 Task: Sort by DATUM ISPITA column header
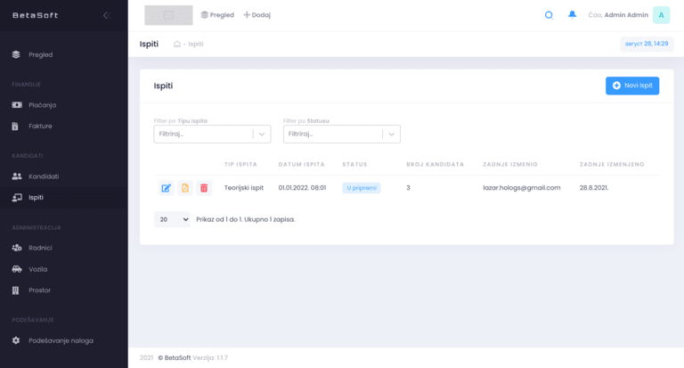pos(301,165)
